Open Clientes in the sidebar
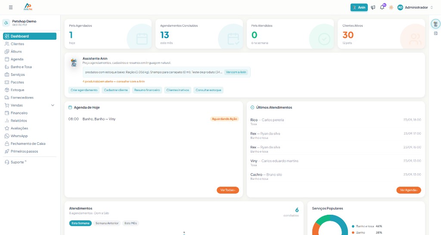The width and height of the screenshot is (441, 235). pyautogui.click(x=30, y=44)
